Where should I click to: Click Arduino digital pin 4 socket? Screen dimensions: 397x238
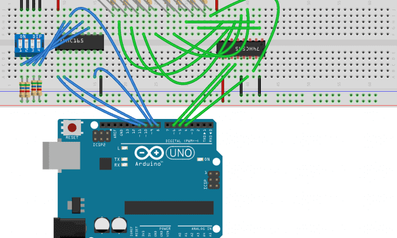[x=186, y=125]
